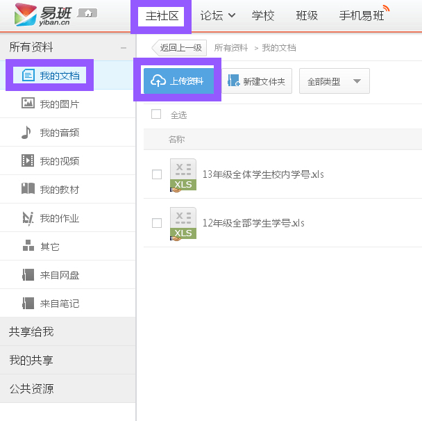Select the 我的作业 homework icon
This screenshot has width=422, height=421.
point(28,218)
